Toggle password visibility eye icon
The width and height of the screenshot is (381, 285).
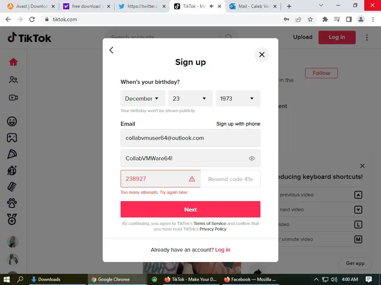tap(252, 158)
